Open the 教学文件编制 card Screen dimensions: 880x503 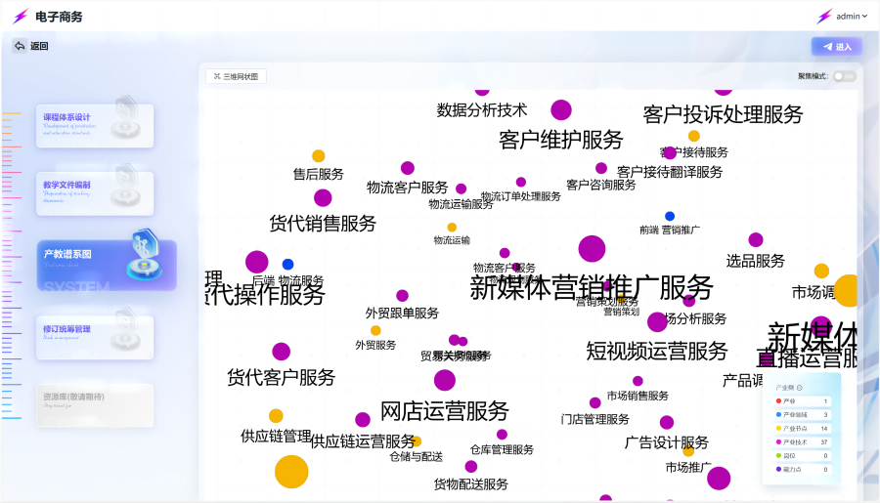coord(95,192)
